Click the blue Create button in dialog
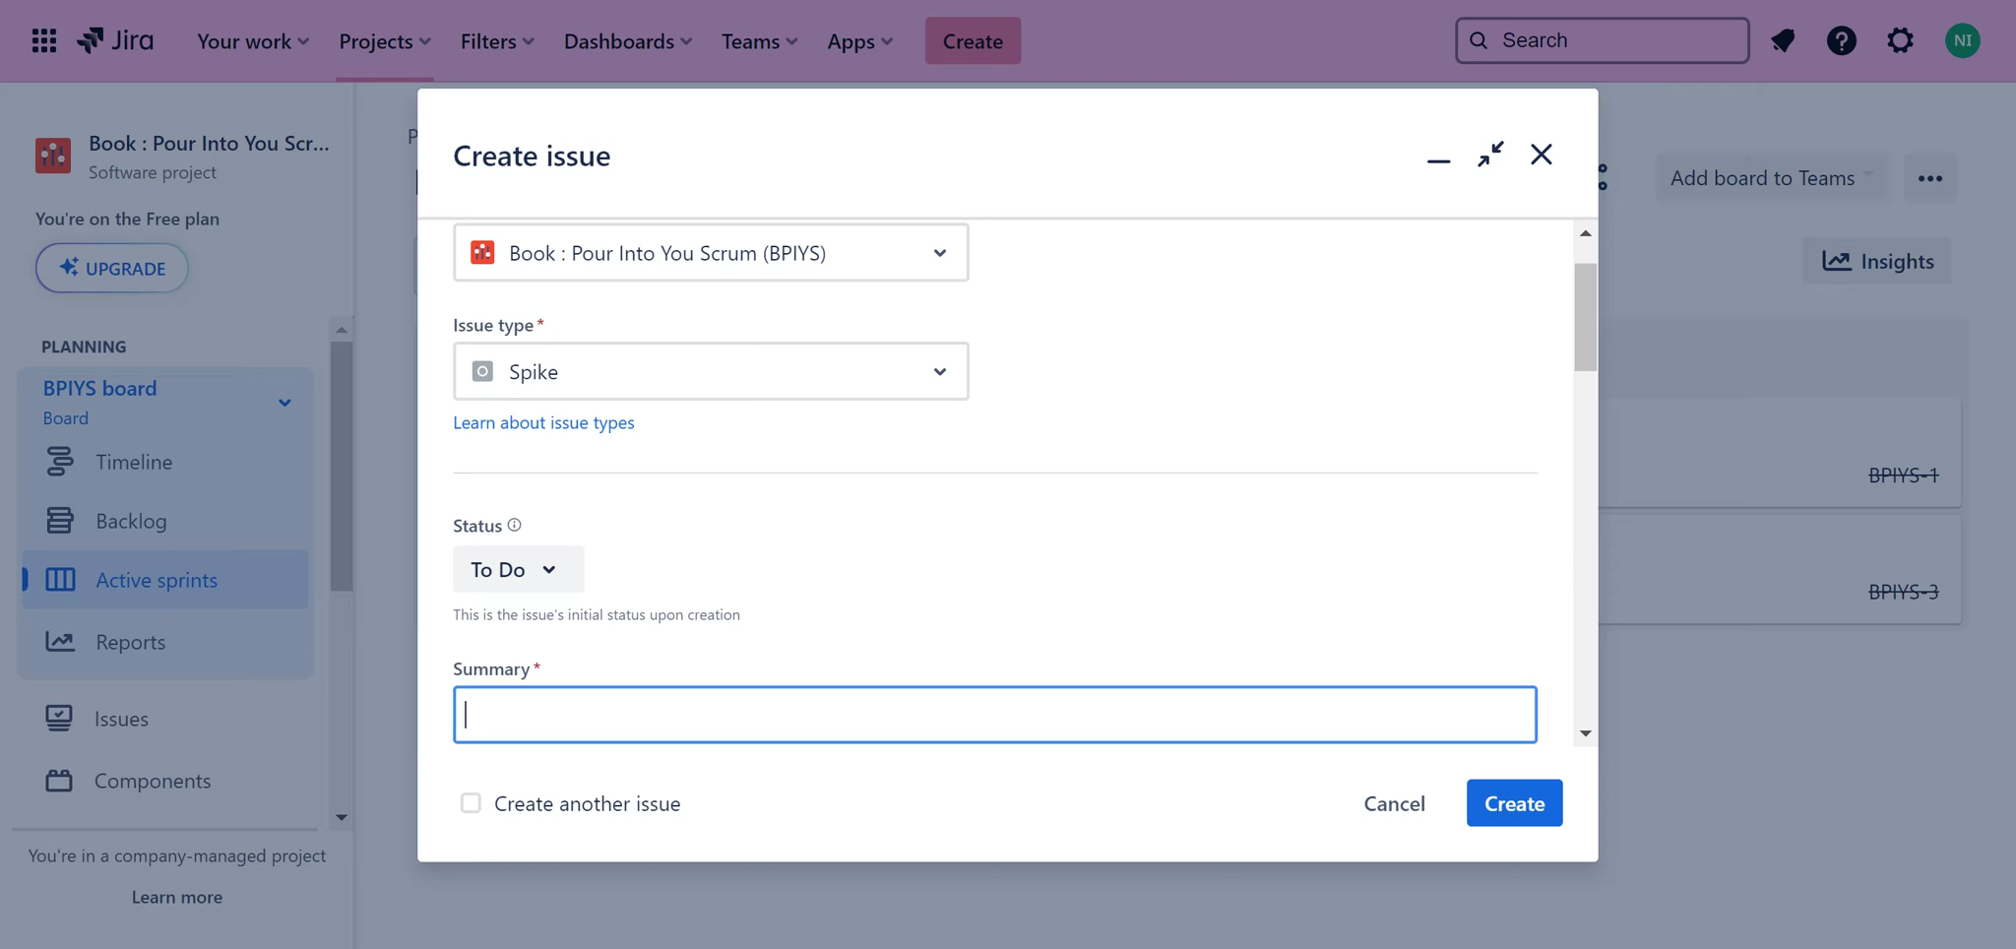The image size is (2016, 949). pos(1514,803)
